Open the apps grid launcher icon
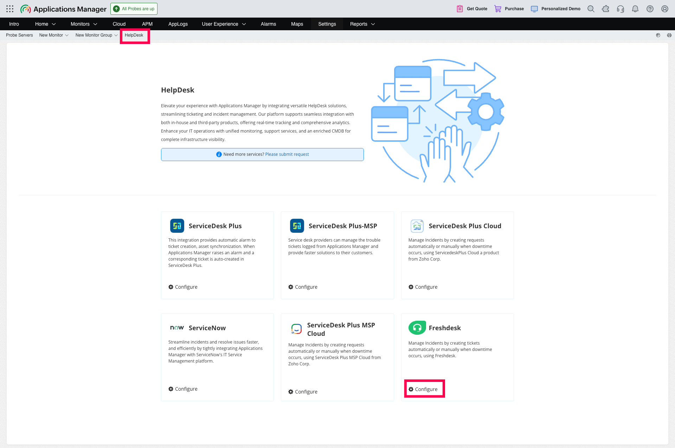The width and height of the screenshot is (675, 448). [10, 9]
